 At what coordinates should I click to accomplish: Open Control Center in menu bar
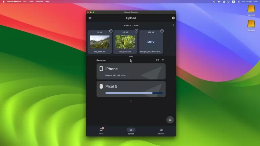click(x=239, y=1)
